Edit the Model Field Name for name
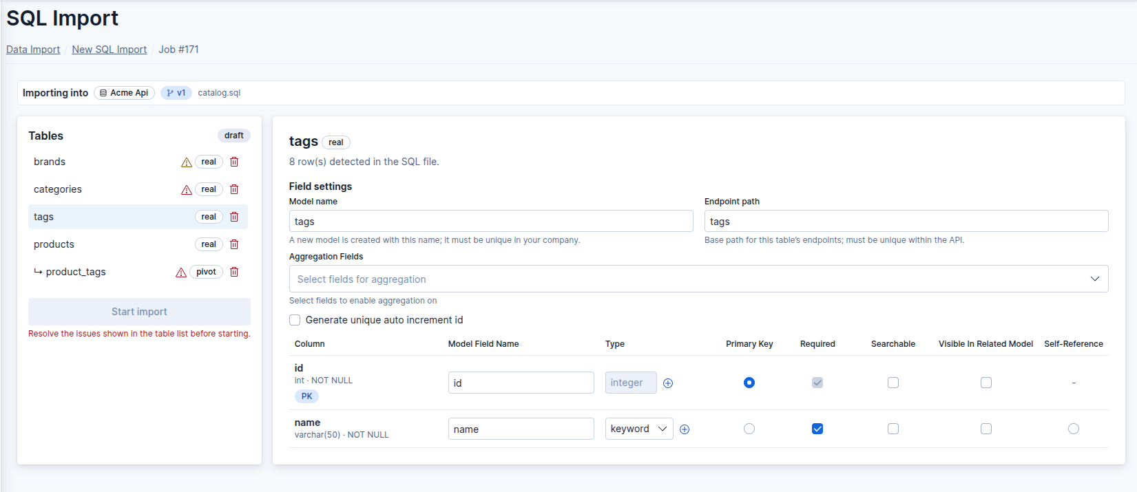This screenshot has height=492, width=1137. [521, 429]
